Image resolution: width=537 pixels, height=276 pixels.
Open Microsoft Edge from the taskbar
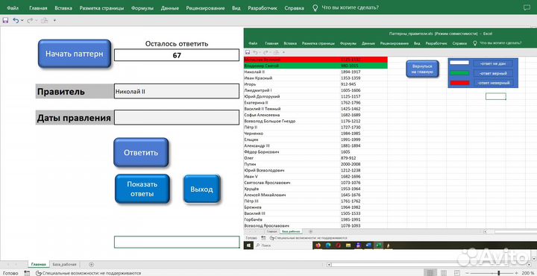click(x=328, y=245)
